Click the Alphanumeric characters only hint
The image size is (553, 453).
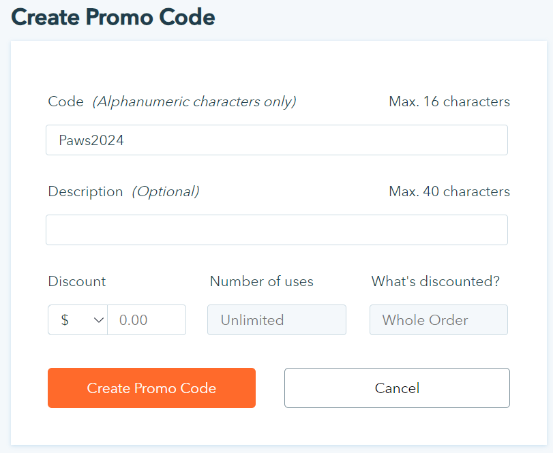point(194,102)
